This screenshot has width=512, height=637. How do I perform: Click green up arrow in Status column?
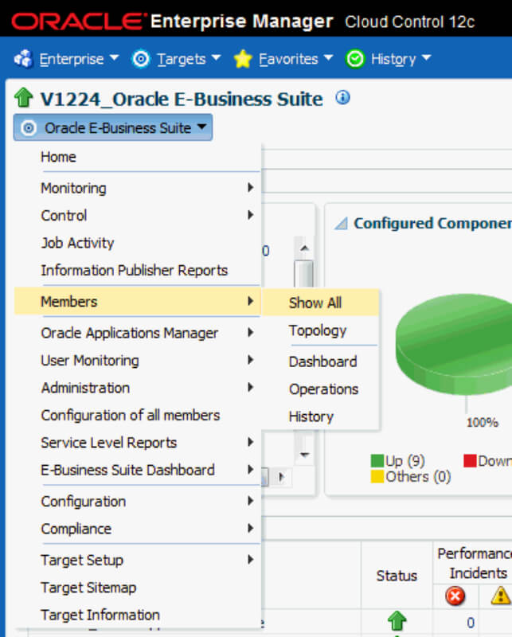[397, 621]
